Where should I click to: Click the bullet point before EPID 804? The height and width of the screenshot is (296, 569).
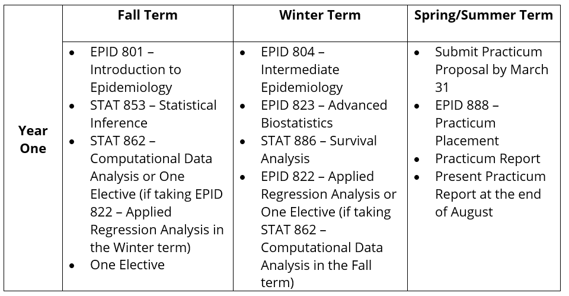[x=243, y=52]
